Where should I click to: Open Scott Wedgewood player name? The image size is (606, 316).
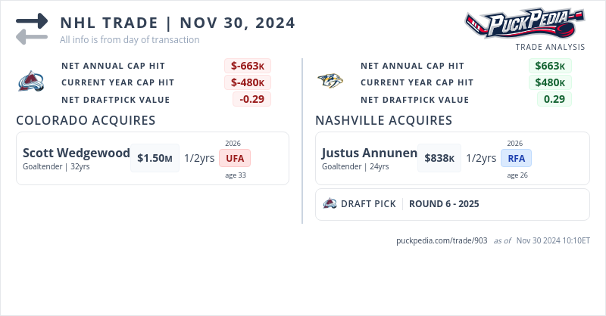pyautogui.click(x=77, y=153)
